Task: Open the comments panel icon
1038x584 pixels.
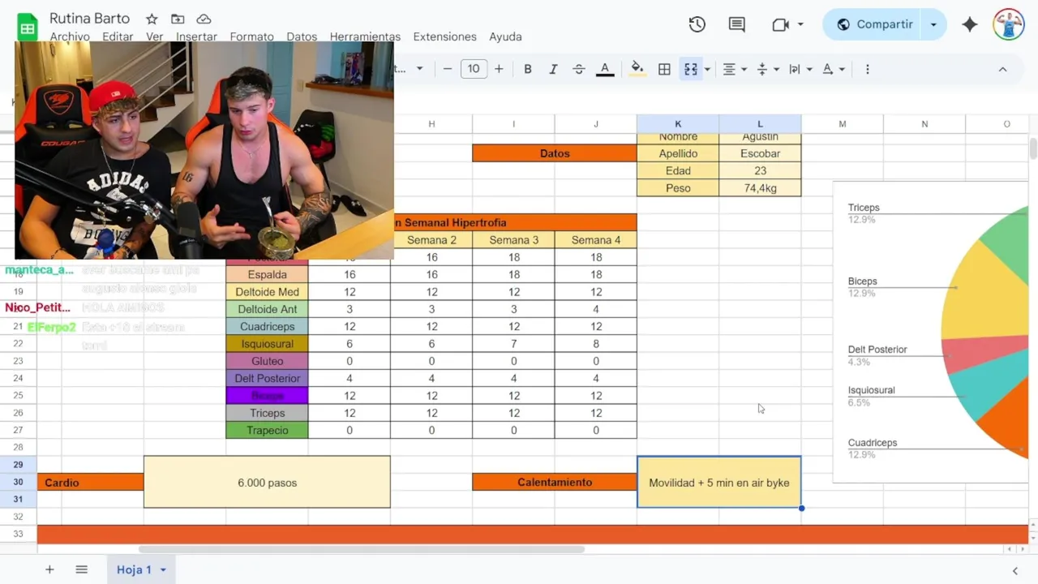Action: [x=736, y=24]
